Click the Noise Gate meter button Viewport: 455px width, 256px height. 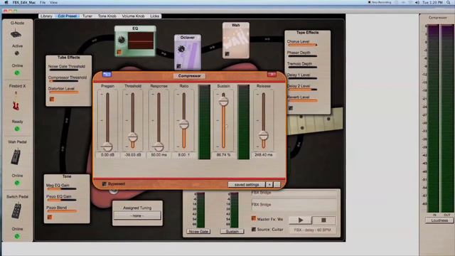click(x=199, y=232)
